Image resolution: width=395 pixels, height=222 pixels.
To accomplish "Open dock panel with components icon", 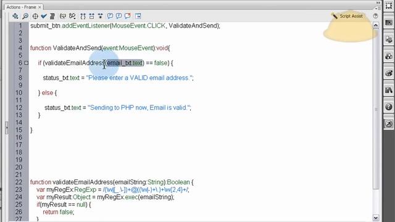I will (389, 39).
